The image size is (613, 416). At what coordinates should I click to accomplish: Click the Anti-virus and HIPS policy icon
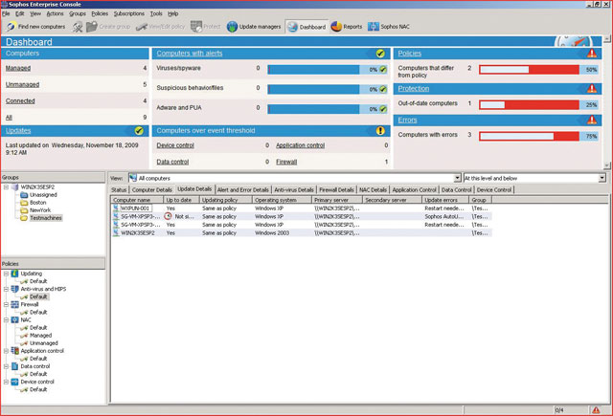click(15, 289)
